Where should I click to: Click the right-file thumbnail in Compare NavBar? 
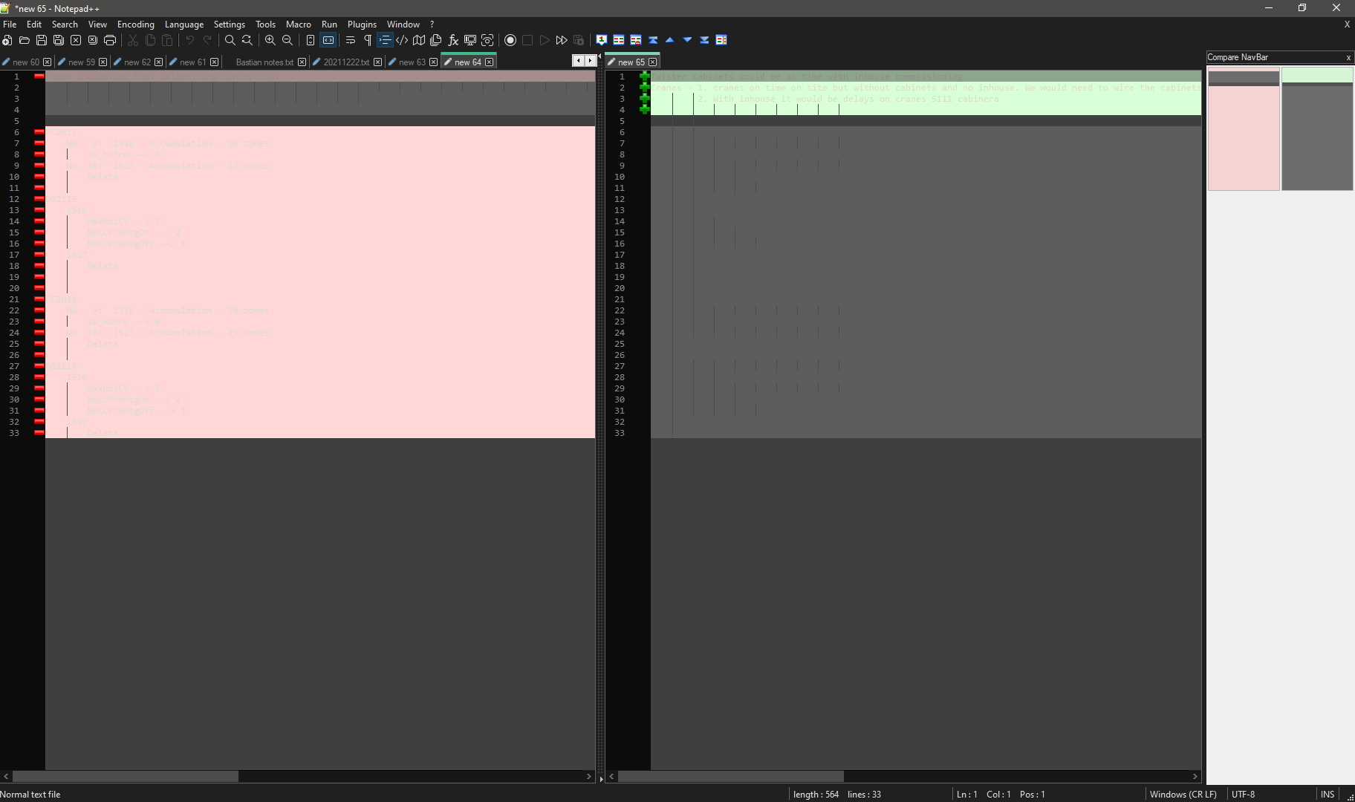[1317, 129]
